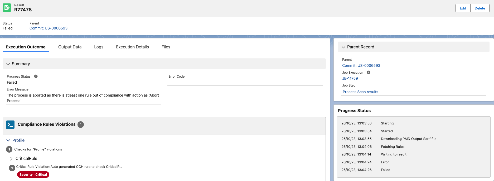This screenshot has width=494, height=181.
Task: Click the Failed value under Status in header
Action: click(8, 28)
